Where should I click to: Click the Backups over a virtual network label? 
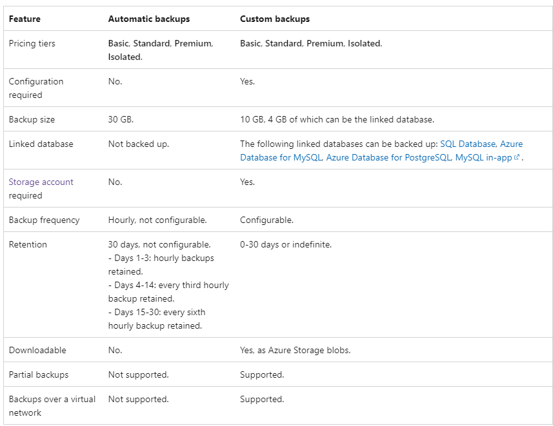52,405
